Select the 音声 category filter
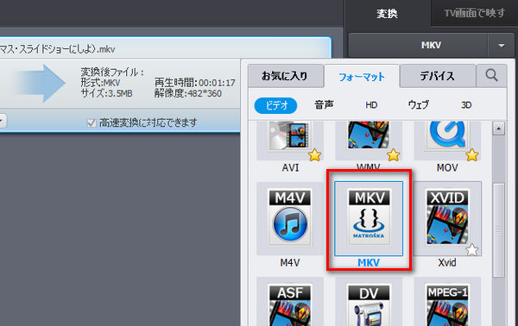 point(324,105)
